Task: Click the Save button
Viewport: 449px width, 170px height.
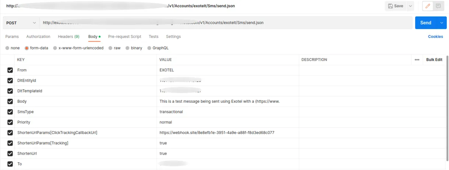Action: pyautogui.click(x=396, y=6)
